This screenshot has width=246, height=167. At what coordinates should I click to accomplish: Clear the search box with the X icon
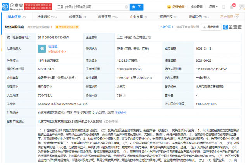point(126,7)
